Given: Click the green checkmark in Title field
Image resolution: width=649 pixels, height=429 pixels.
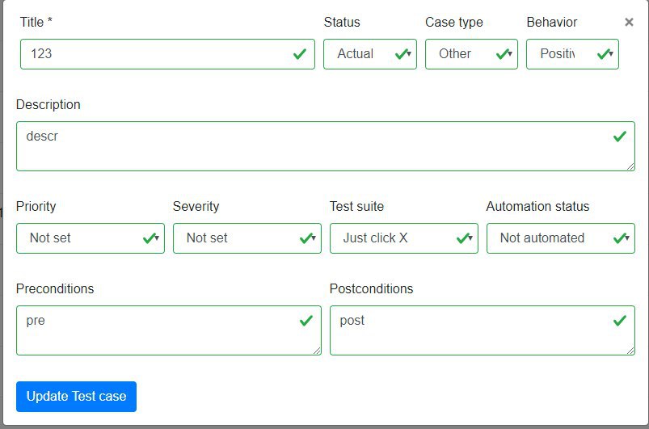Looking at the screenshot, I should [x=300, y=54].
